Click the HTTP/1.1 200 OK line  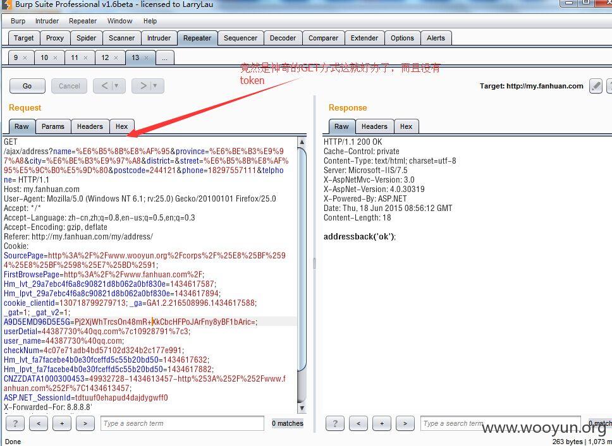tap(353, 142)
